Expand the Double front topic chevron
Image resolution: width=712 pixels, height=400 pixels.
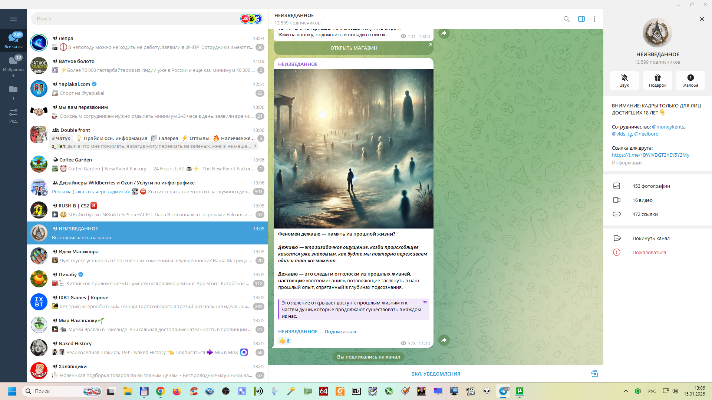click(x=255, y=146)
